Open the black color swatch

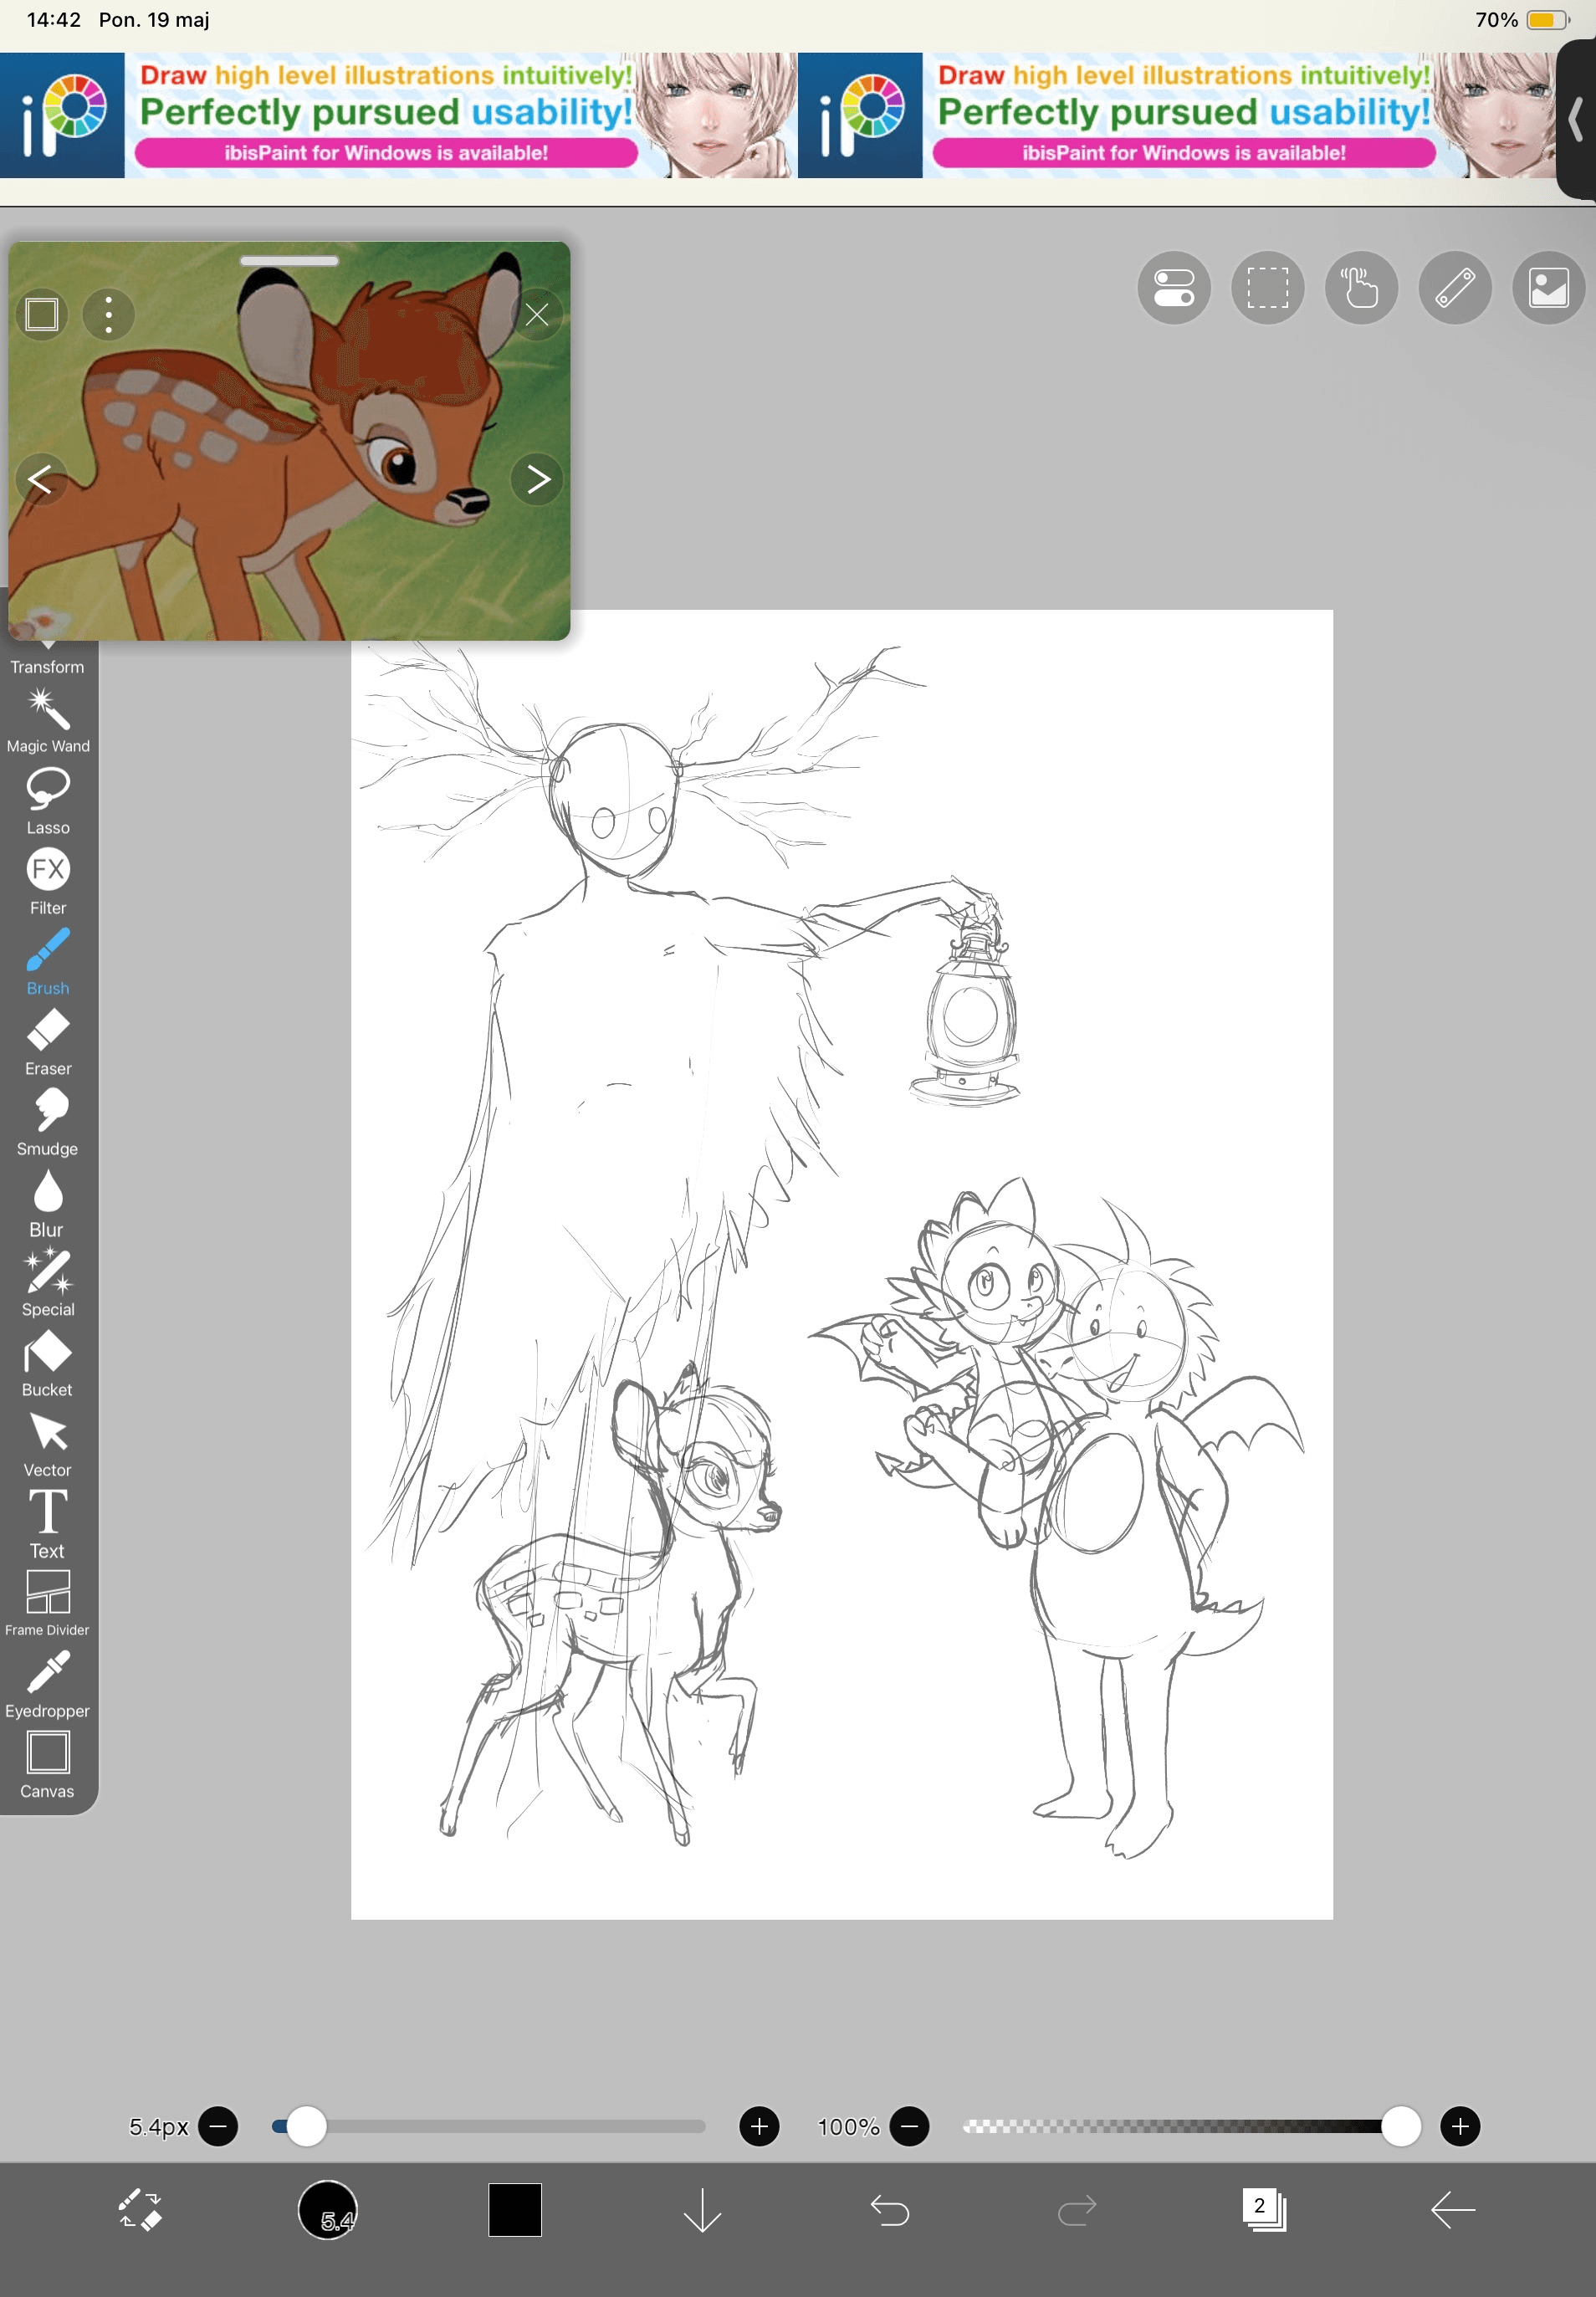(x=514, y=2209)
